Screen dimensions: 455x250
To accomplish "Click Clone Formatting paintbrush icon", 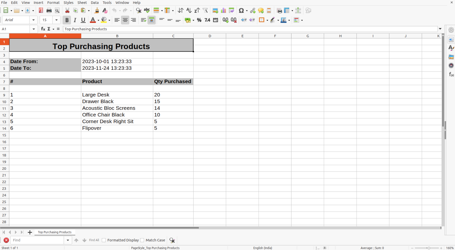I will [97, 10].
